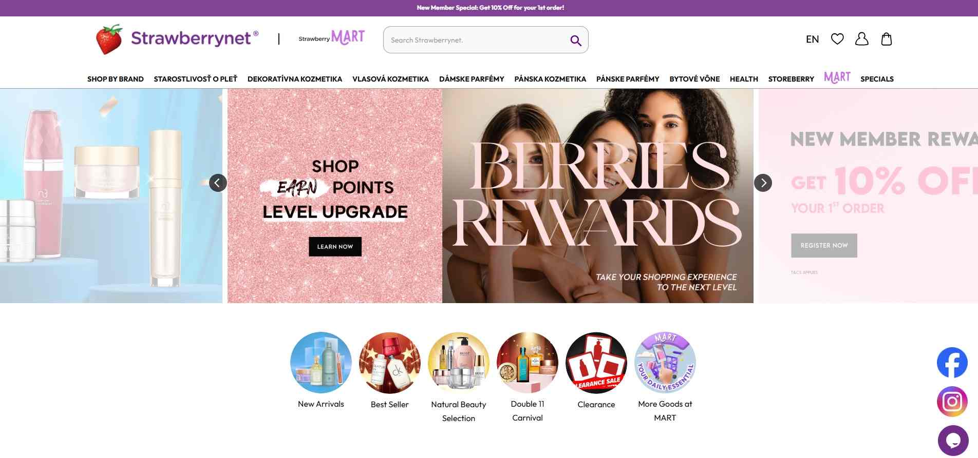Open the shopping bag icon

[887, 39]
